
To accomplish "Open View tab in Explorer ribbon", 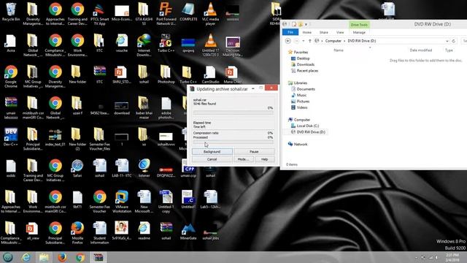I will tap(340, 32).
